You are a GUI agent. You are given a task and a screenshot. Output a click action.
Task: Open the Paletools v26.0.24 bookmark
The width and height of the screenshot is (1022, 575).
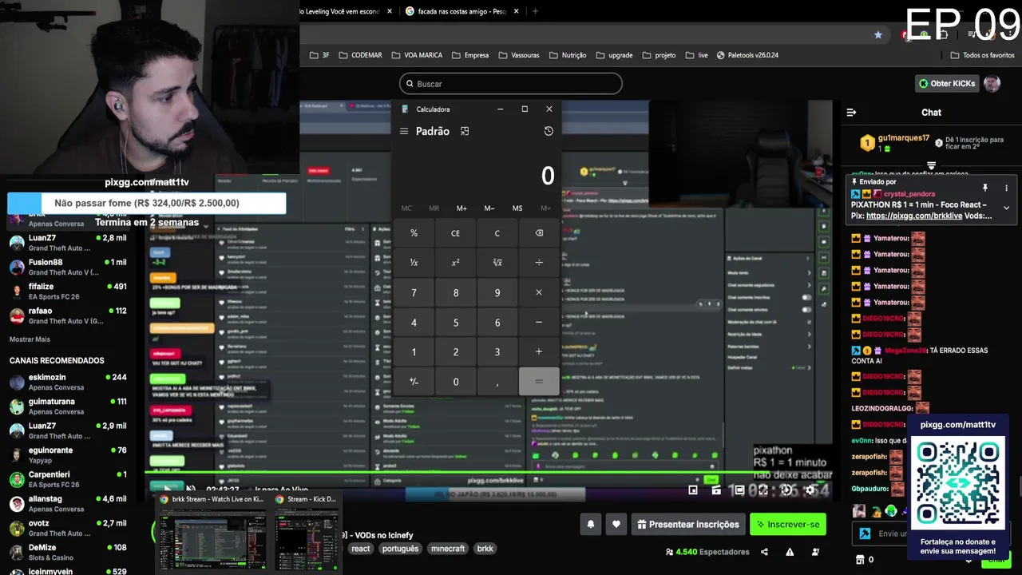[x=747, y=55]
